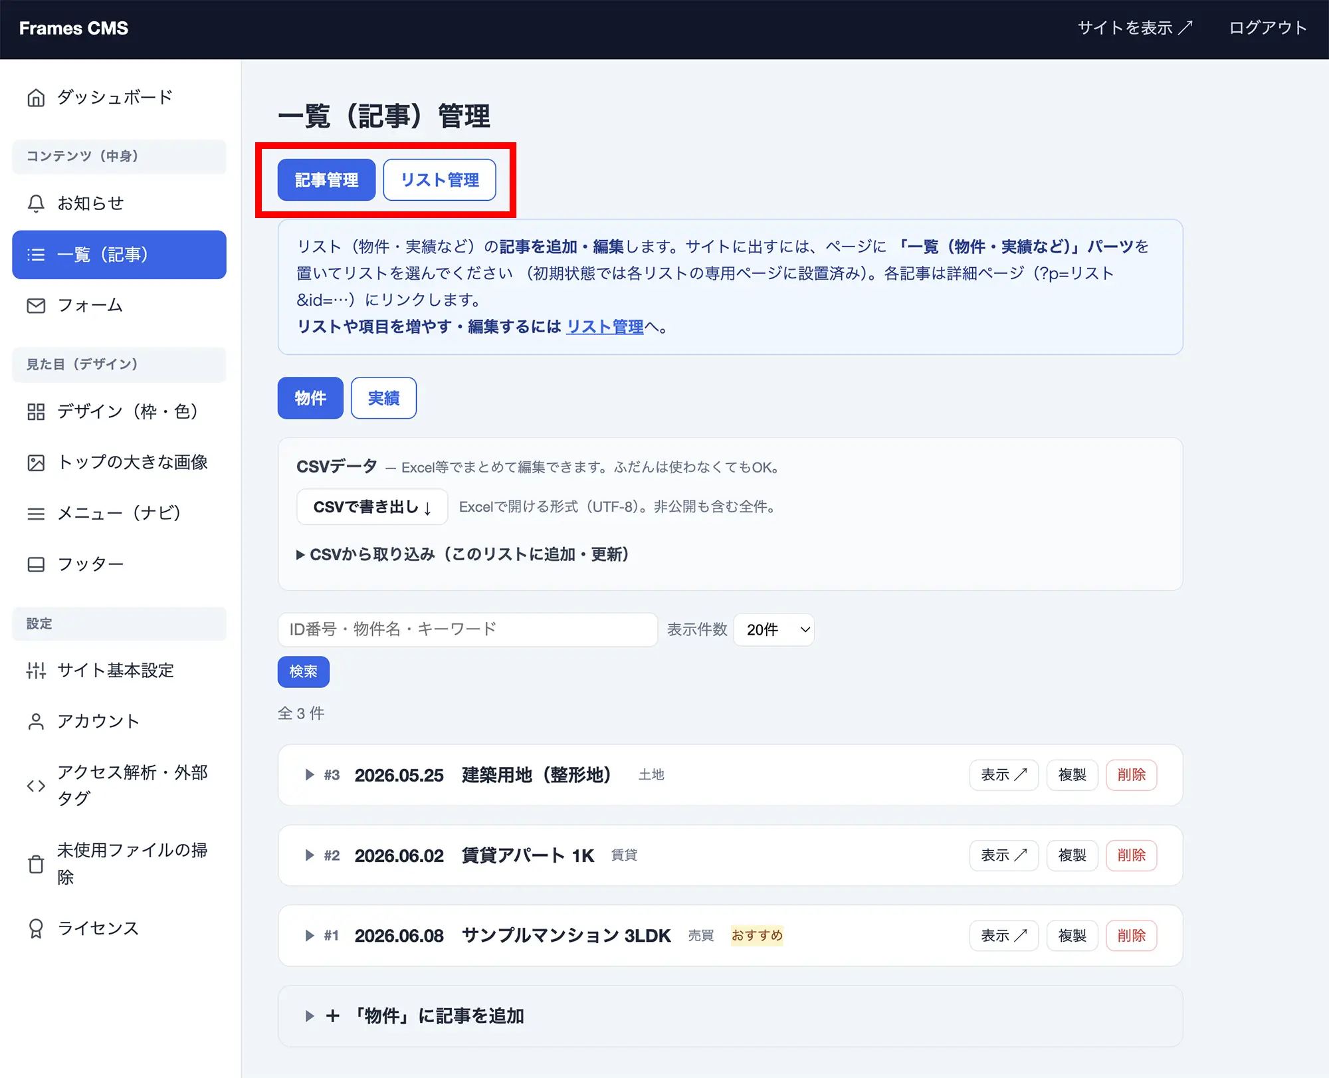Viewport: 1329px width, 1078px height.
Task: Click the hamburger icon for メニュー（ナビ）
Action: click(36, 514)
